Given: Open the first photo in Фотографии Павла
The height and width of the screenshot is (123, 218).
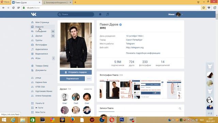Looking at the screenshot, I should point(110,89).
